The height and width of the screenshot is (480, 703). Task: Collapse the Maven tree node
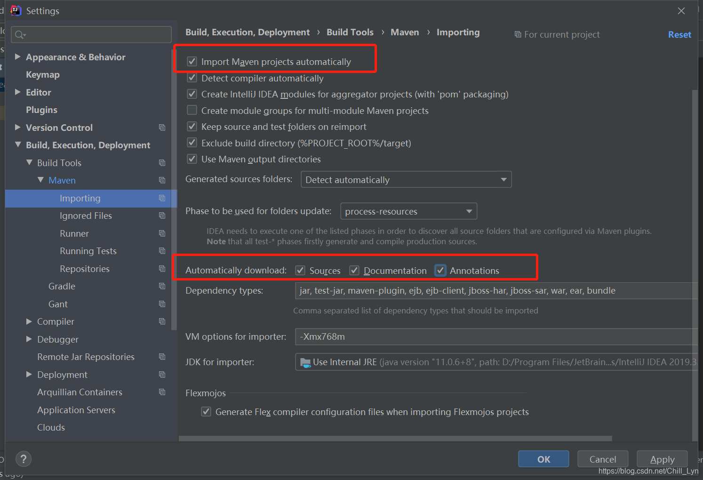(40, 180)
